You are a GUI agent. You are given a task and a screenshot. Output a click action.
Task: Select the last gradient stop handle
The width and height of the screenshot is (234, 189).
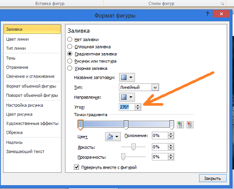point(172,125)
